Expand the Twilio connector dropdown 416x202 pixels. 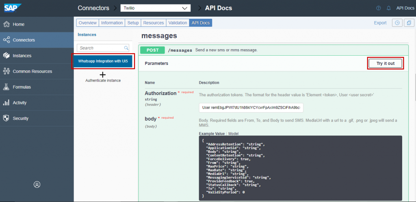[156, 8]
